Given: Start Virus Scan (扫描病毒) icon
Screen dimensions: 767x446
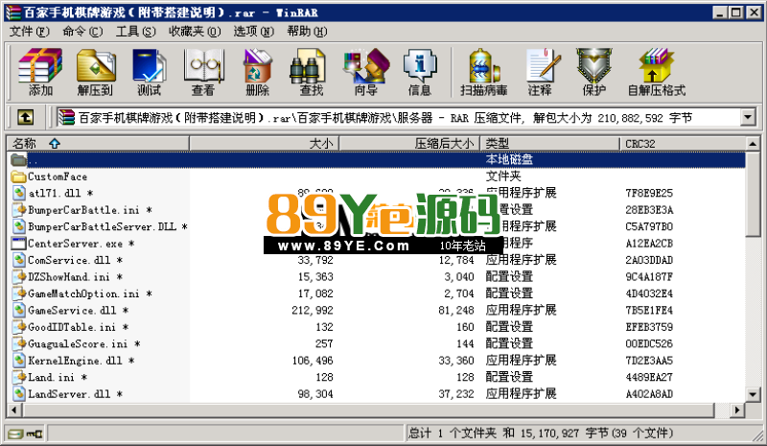Looking at the screenshot, I should coord(484,72).
